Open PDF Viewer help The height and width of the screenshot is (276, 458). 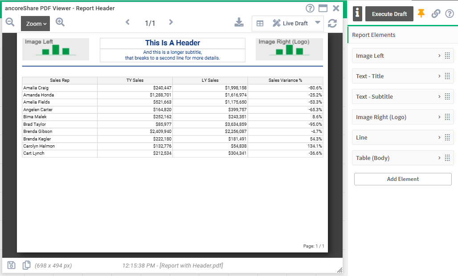tap(310, 8)
